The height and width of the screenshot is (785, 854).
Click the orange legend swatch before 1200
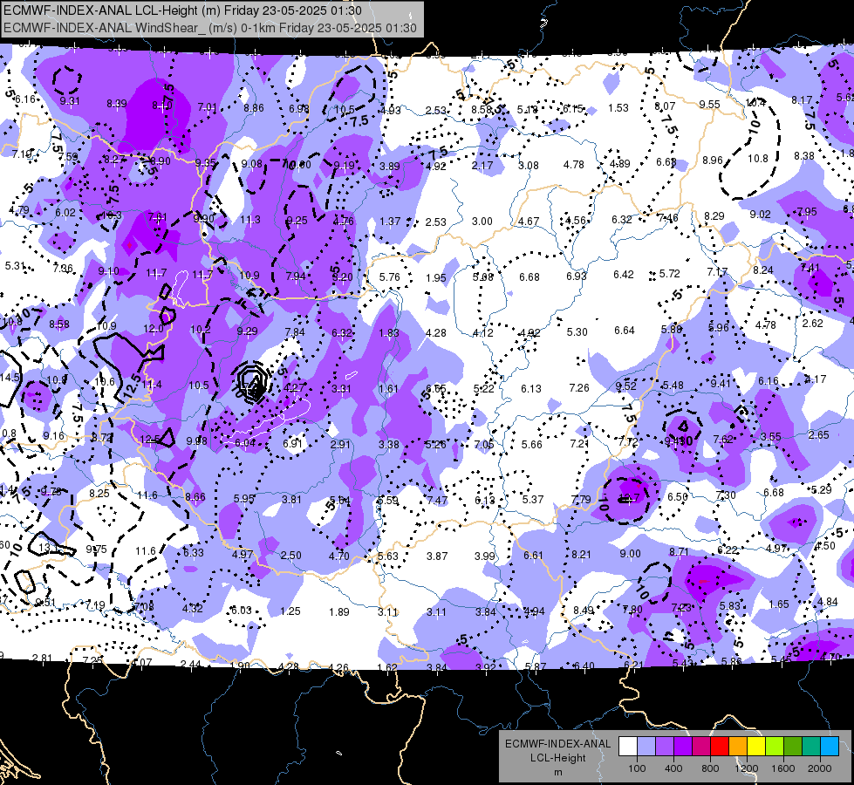point(738,747)
